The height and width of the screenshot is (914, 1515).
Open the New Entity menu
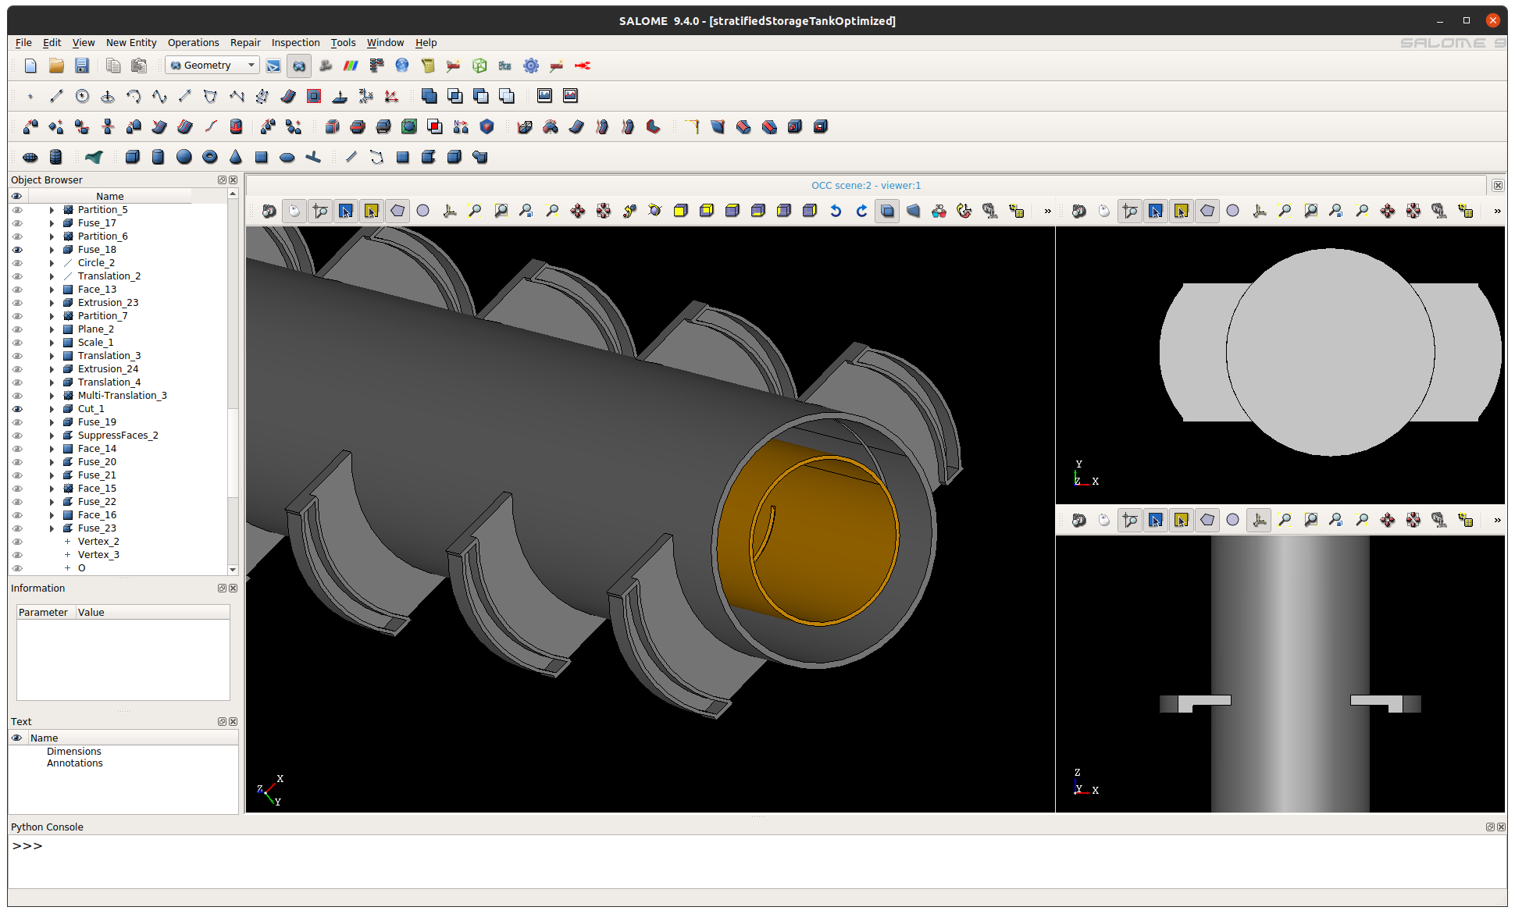(x=129, y=42)
